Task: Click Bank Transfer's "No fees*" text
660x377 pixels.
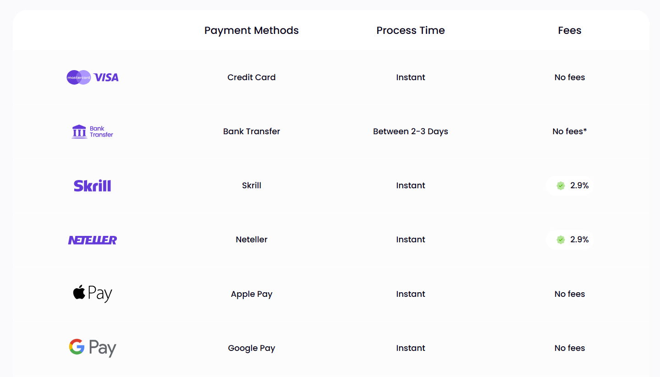Action: (569, 131)
